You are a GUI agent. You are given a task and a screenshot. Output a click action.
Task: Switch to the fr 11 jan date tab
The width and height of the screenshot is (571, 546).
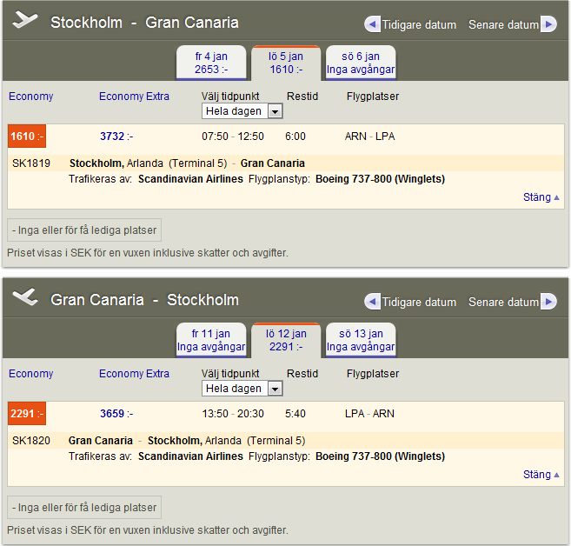tap(210, 340)
